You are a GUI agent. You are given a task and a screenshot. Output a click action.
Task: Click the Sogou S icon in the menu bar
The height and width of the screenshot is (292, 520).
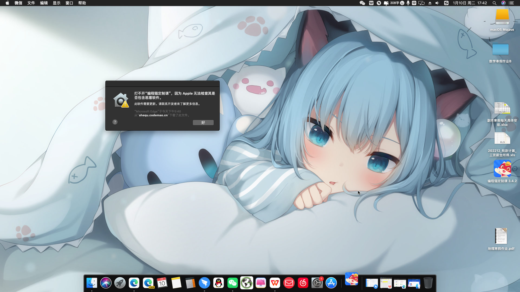tap(446, 3)
